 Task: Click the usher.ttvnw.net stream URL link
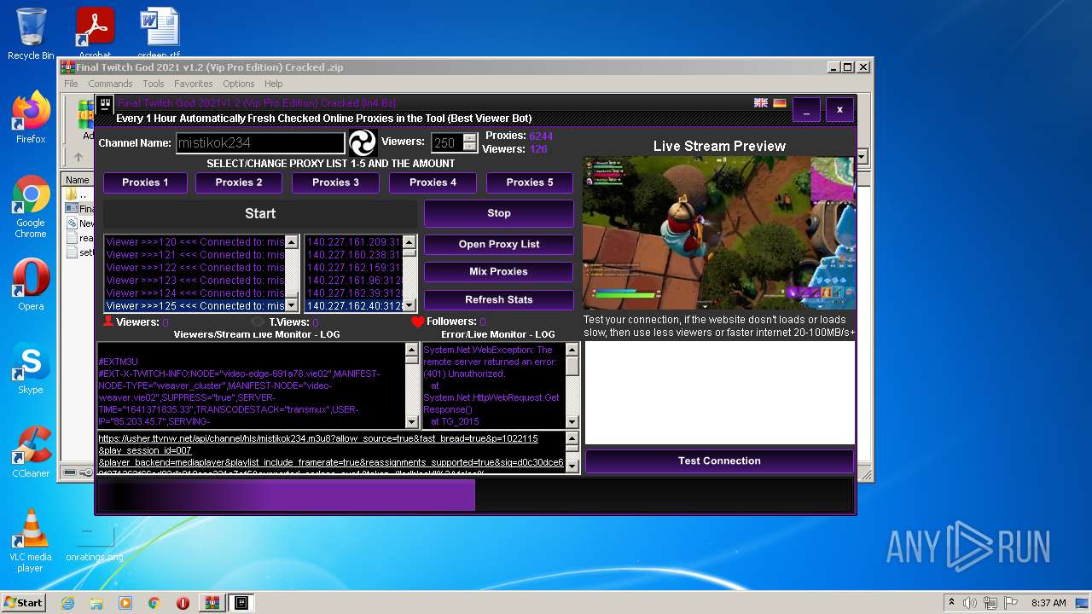pos(318,438)
